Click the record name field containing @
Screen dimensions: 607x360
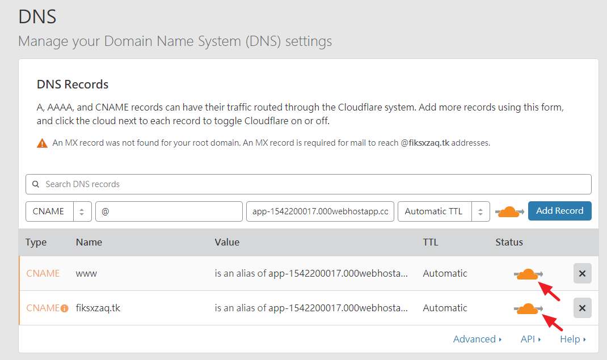coord(169,211)
